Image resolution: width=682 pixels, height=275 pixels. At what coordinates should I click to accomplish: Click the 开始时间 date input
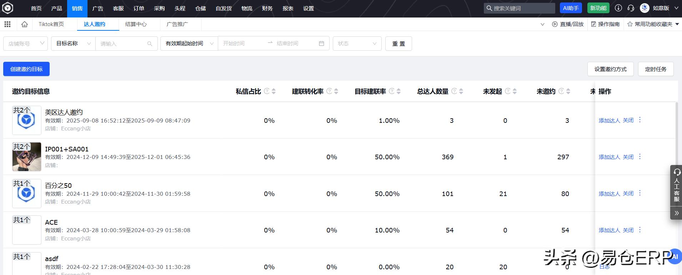tap(243, 44)
